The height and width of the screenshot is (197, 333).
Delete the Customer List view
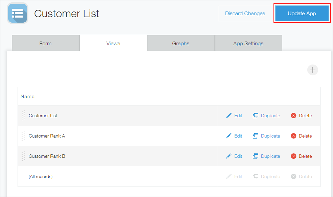click(301, 116)
